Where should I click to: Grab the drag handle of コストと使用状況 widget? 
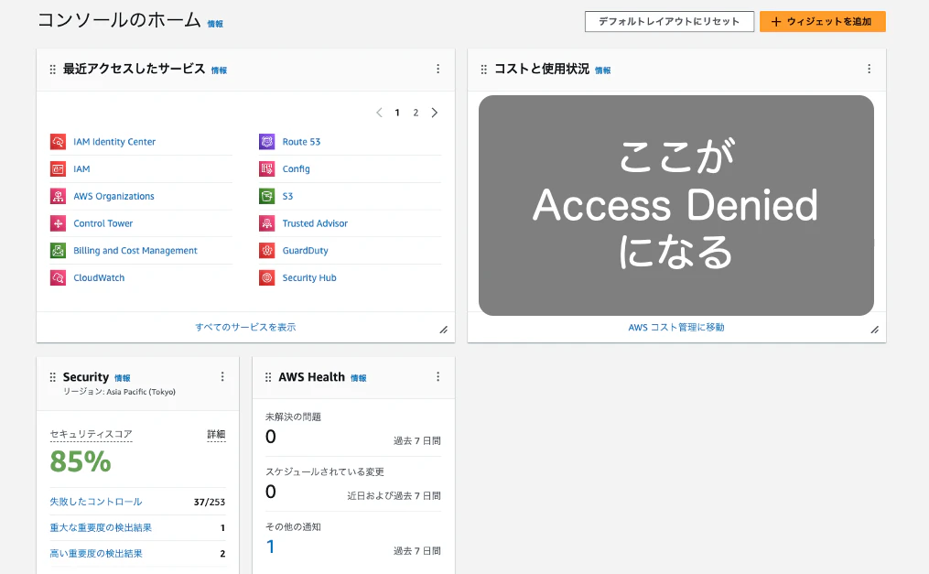pyautogui.click(x=483, y=70)
